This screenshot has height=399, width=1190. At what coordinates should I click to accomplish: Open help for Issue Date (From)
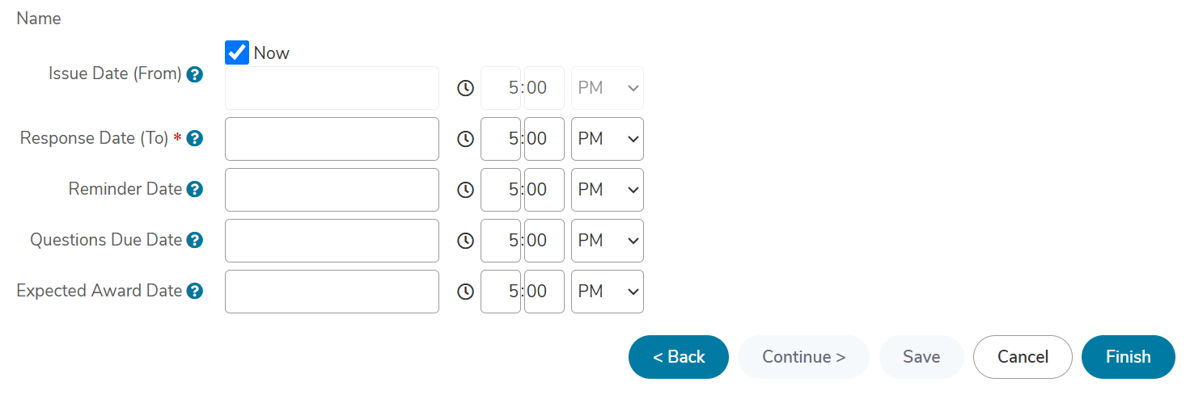(194, 74)
